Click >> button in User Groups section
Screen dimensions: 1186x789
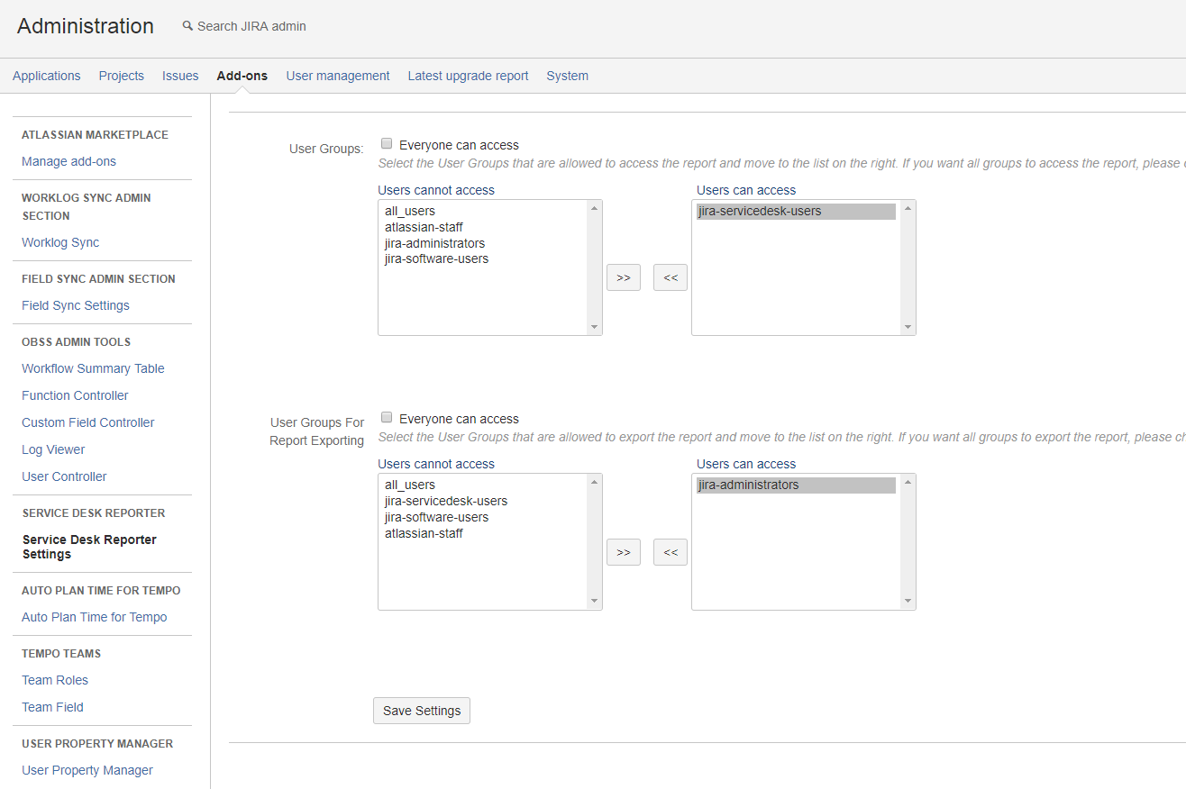[x=623, y=277]
